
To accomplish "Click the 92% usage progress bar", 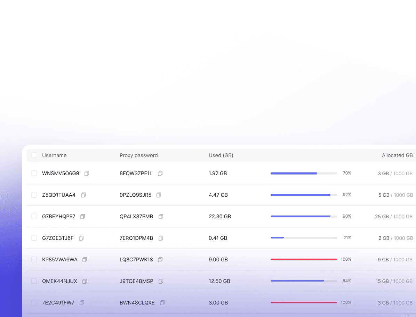I will click(304, 195).
